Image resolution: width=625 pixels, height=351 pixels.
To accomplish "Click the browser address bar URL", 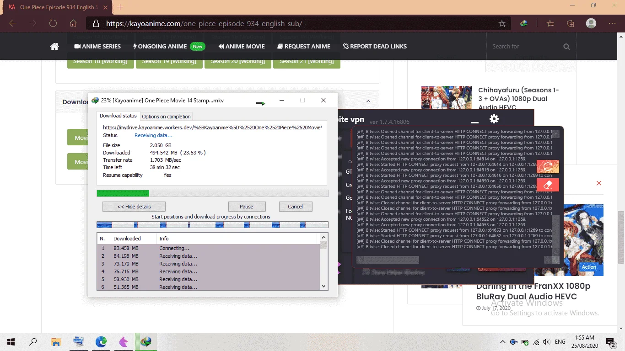I will click(204, 24).
